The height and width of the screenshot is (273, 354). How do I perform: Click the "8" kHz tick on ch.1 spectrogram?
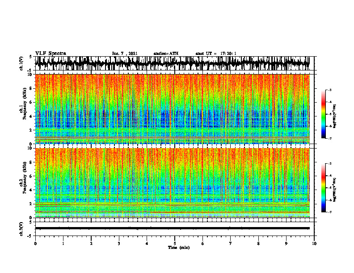31,88
